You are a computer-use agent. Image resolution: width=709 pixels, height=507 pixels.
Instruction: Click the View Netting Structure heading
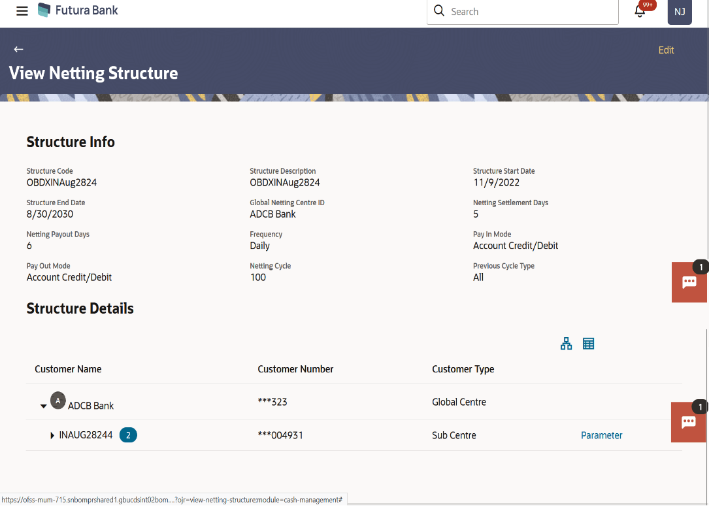point(93,73)
